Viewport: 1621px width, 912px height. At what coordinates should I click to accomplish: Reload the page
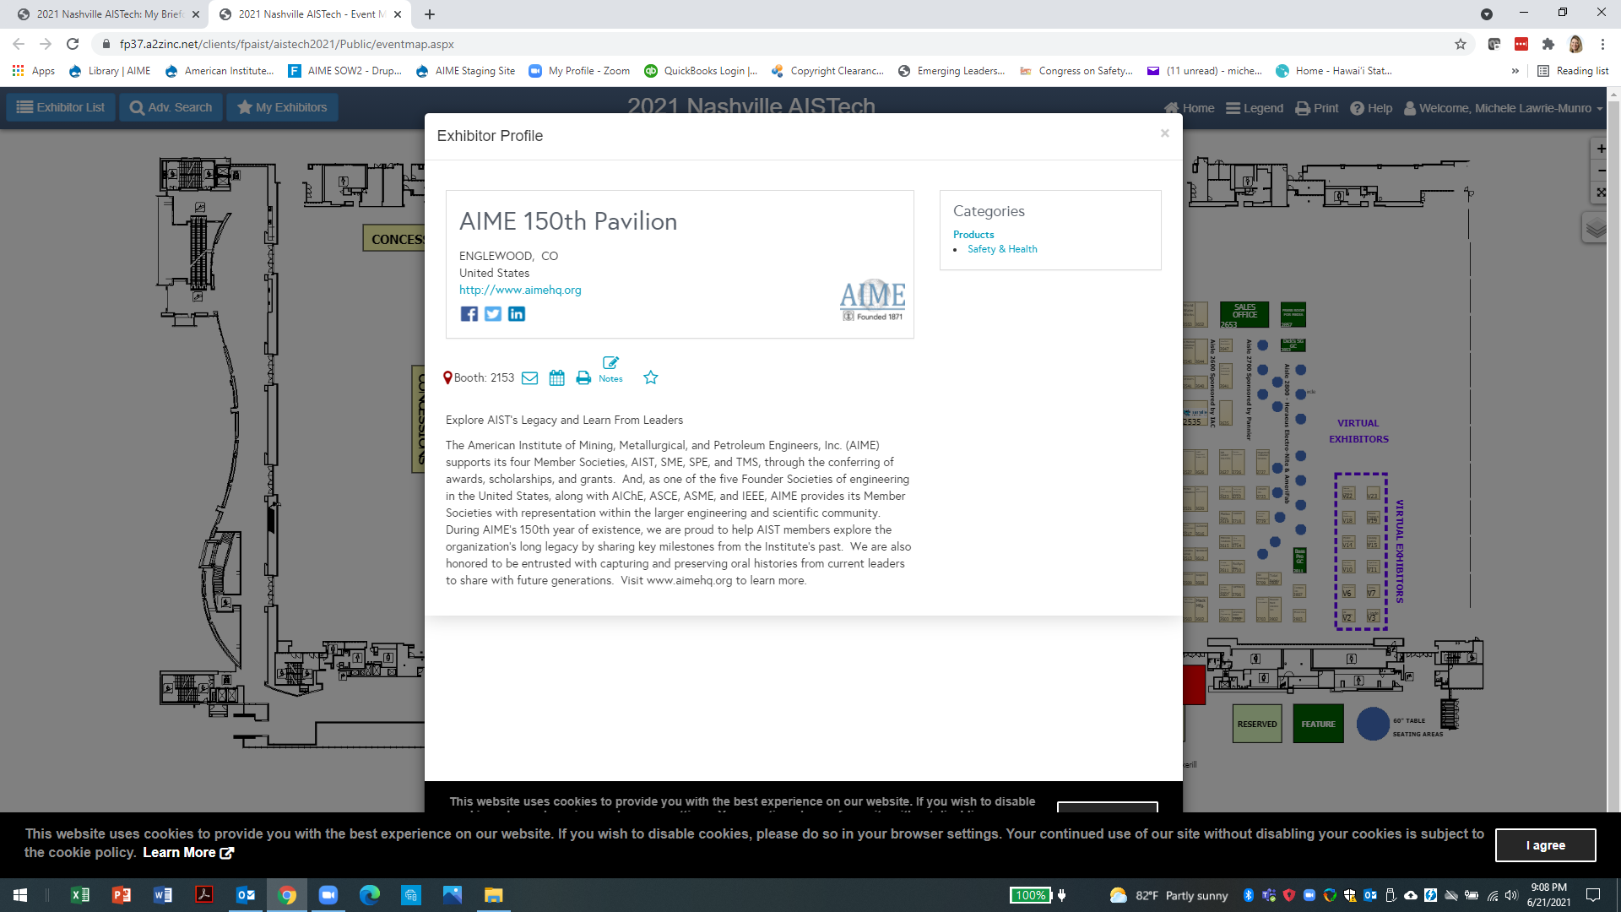(73, 44)
